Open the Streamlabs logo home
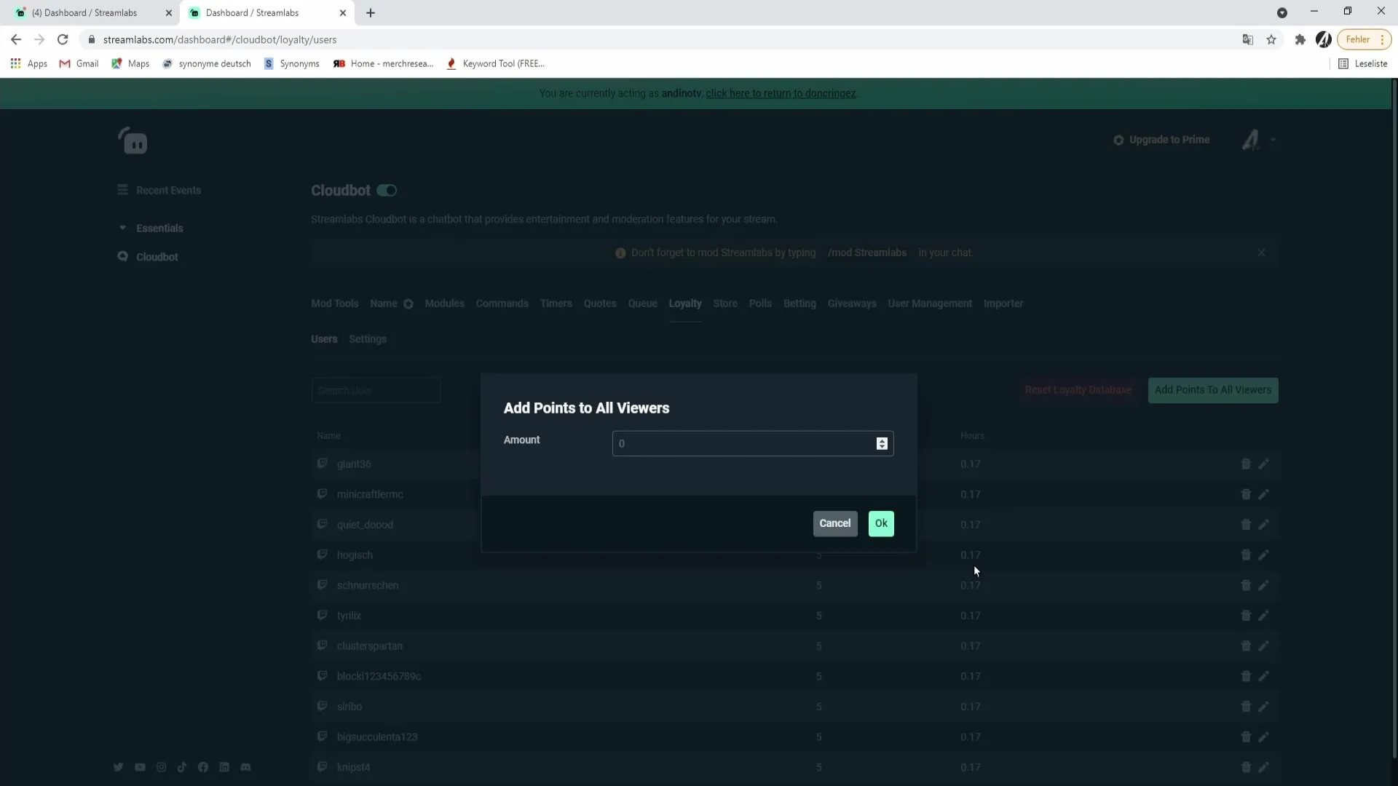 [x=133, y=140]
